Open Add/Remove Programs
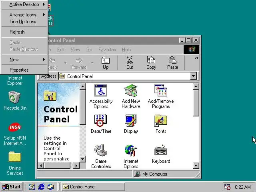Viewport: 256px width, 192px height. coord(161,96)
